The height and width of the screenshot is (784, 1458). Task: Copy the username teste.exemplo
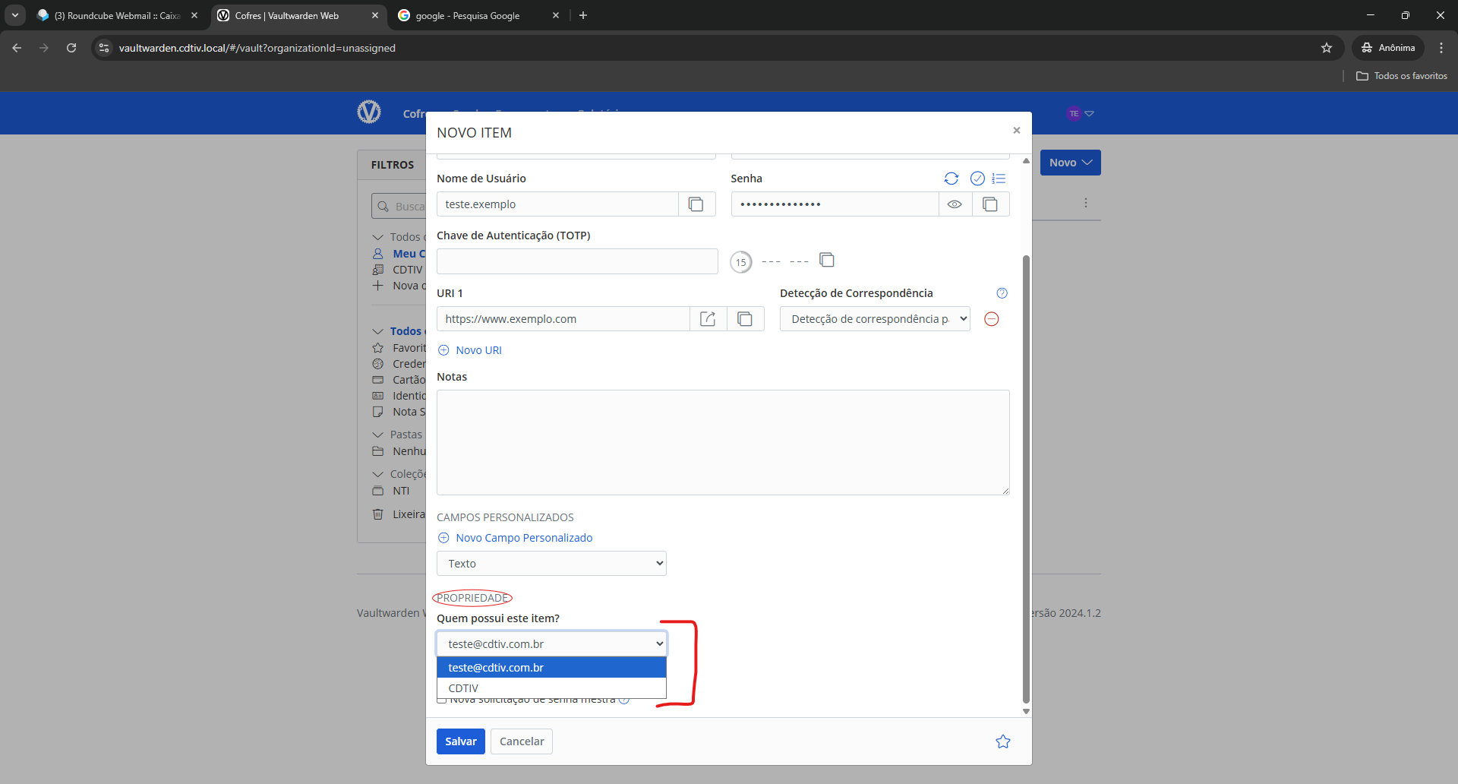[696, 204]
